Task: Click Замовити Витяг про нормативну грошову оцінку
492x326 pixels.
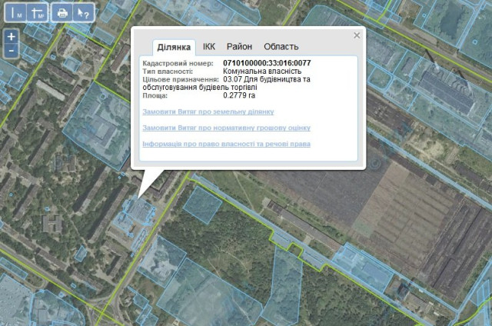Action: point(228,128)
